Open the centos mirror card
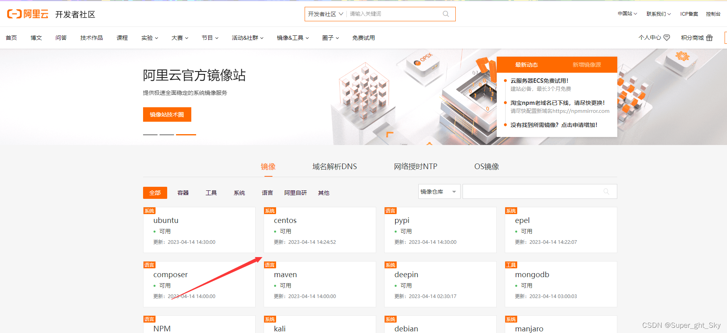727x333 pixels. point(320,230)
